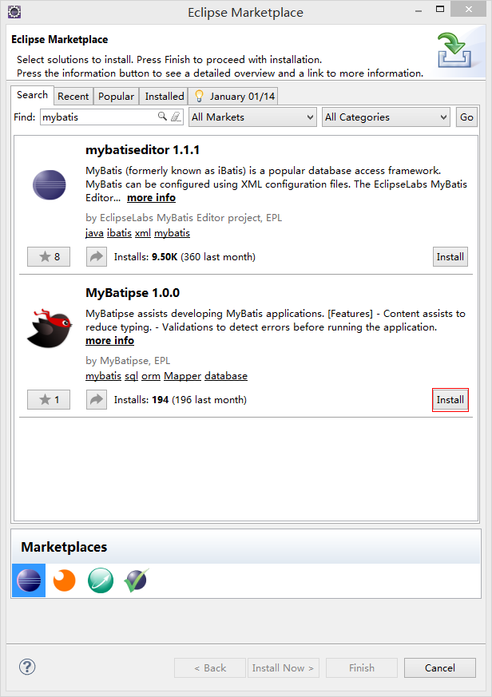
Task: Click the ibatis tag link
Action: click(119, 233)
